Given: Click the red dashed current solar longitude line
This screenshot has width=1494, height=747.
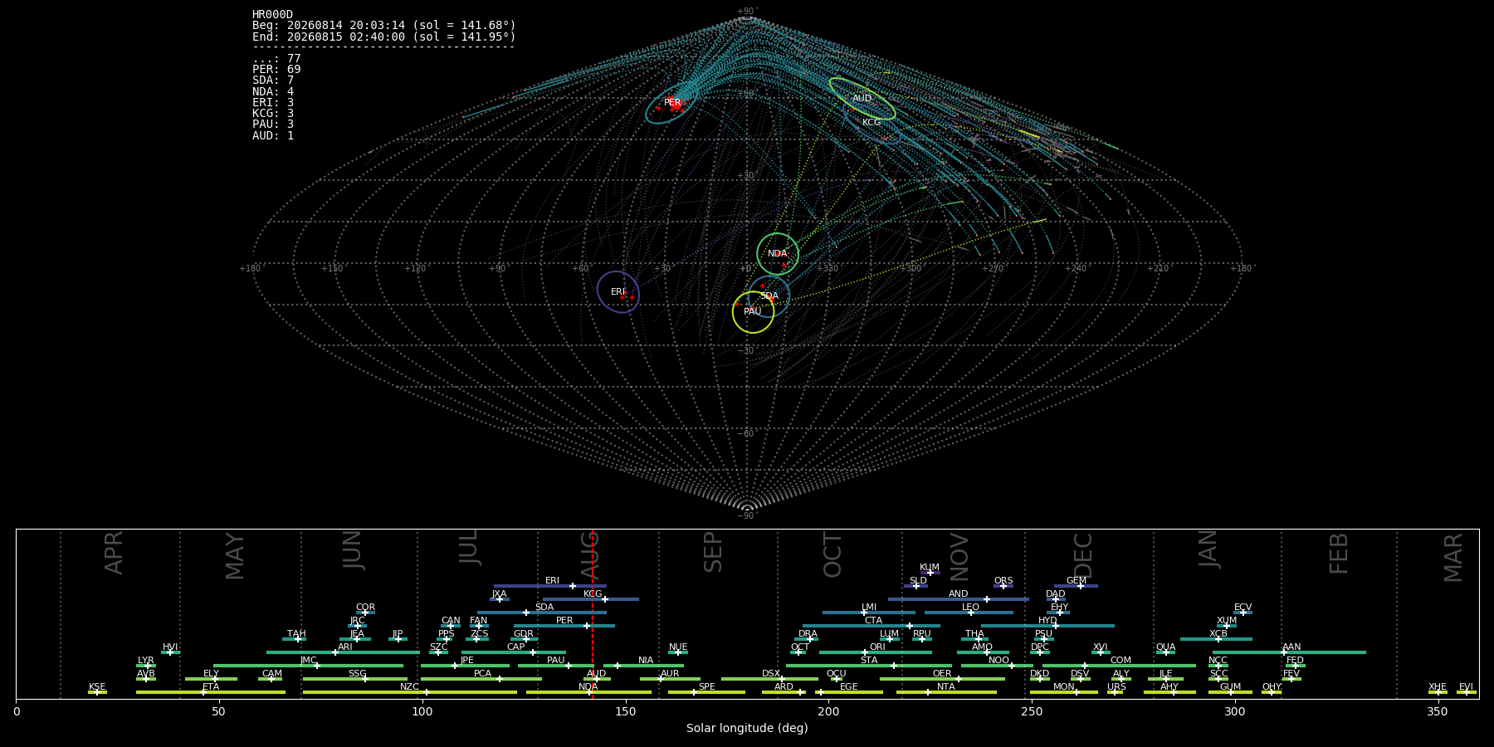Looking at the screenshot, I should [593, 614].
